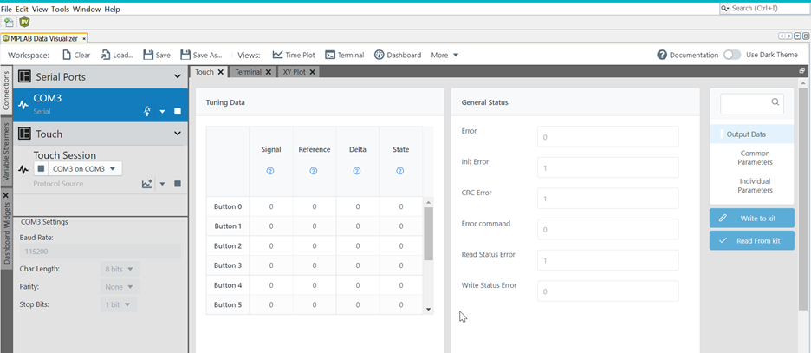Open the Documentation help link
The width and height of the screenshot is (811, 353).
tap(662, 55)
